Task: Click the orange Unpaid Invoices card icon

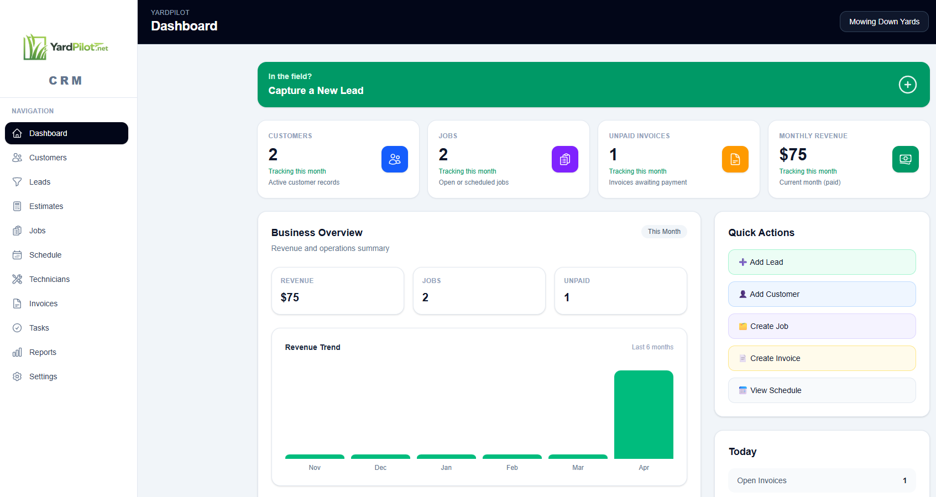Action: [x=735, y=159]
